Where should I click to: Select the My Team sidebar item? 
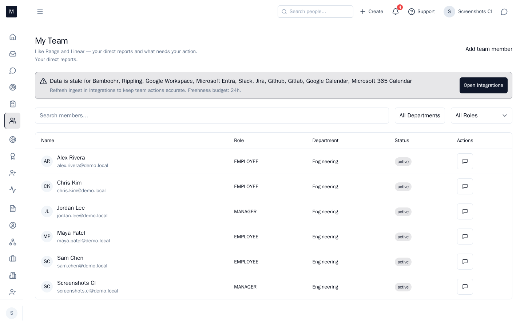(13, 121)
